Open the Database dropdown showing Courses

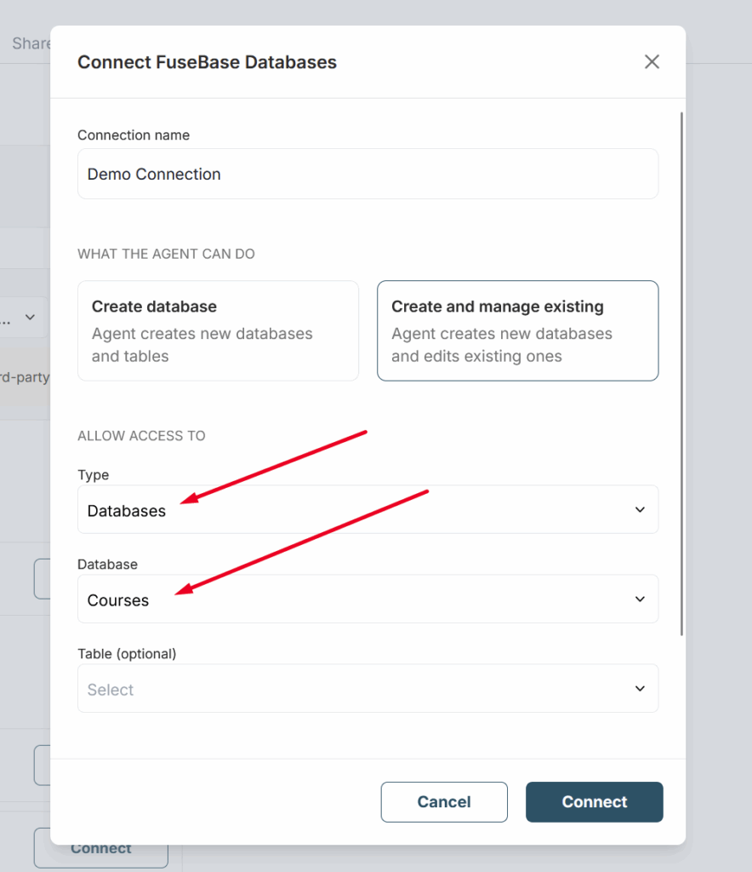[367, 599]
